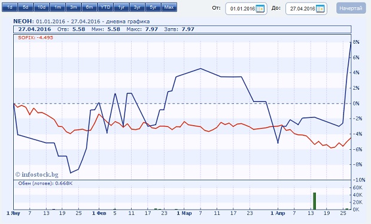Viewport: 371px width, 224px height.
Task: Select the 5d time range button
Action: 26,7
